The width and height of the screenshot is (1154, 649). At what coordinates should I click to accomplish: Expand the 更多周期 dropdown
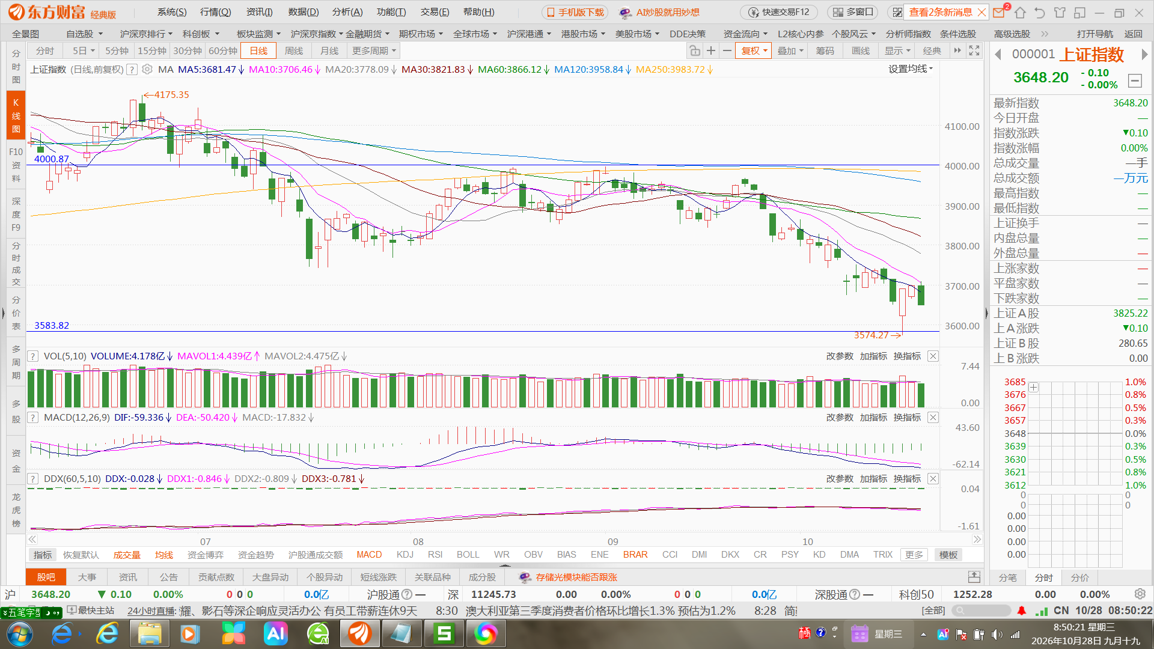[374, 51]
